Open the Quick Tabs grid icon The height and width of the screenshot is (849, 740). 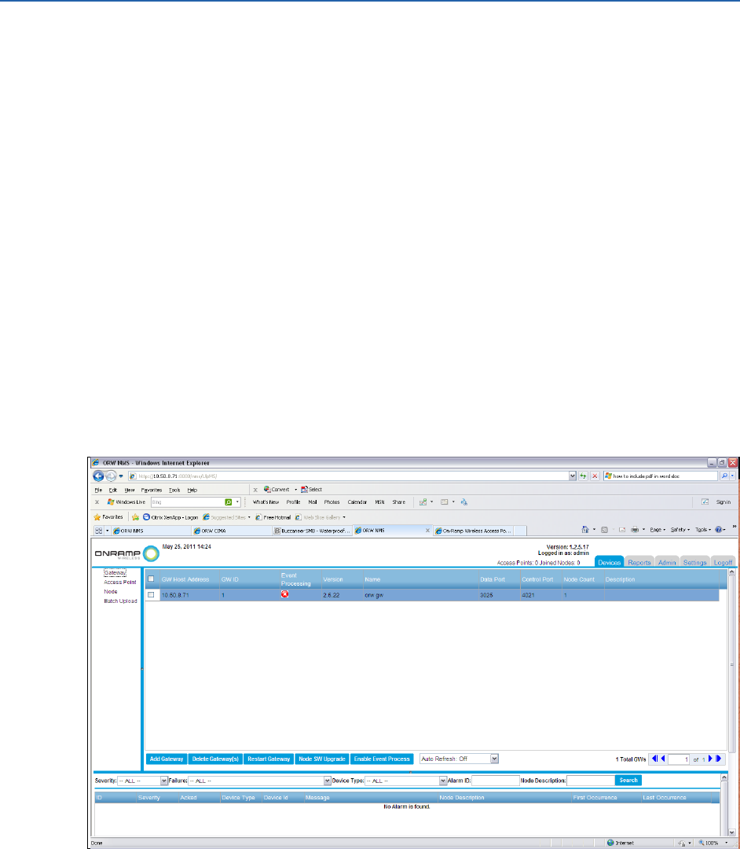coord(98,531)
